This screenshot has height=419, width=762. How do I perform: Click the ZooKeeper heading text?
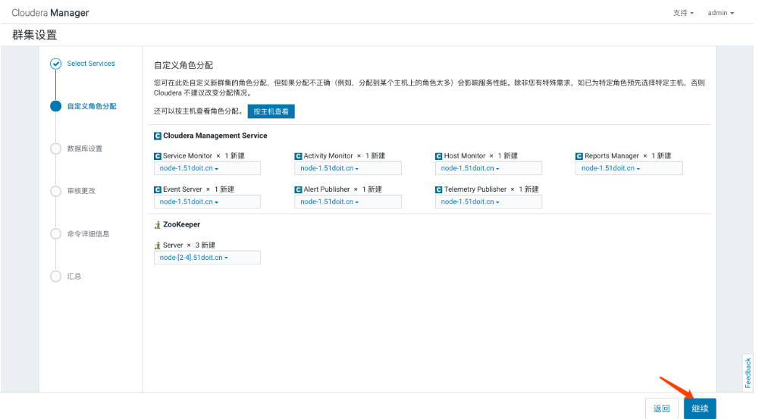pos(182,225)
